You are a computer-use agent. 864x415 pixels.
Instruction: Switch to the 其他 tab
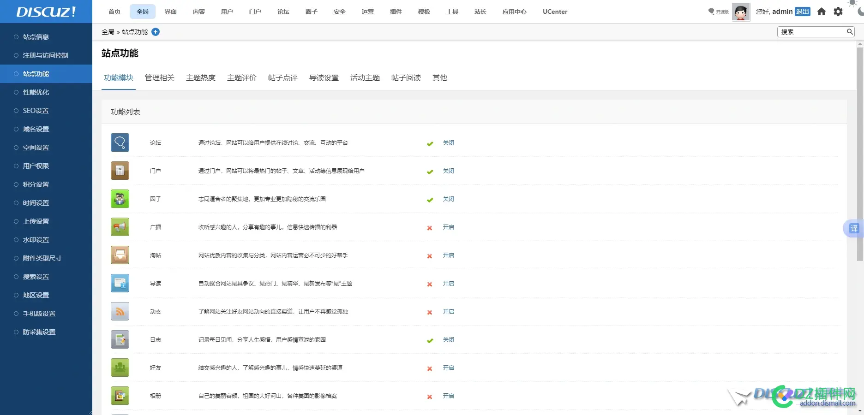440,78
